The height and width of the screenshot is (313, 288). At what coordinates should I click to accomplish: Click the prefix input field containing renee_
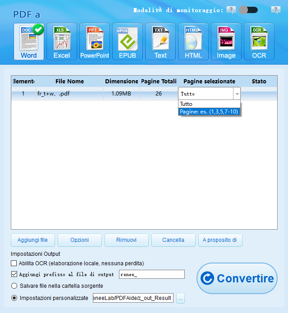coord(152,274)
